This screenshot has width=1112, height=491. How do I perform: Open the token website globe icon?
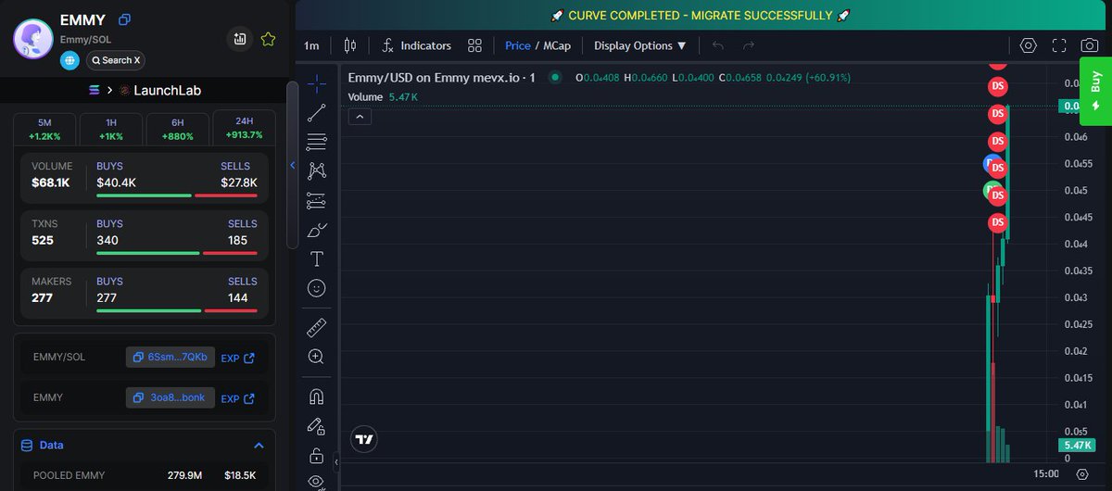pos(70,60)
